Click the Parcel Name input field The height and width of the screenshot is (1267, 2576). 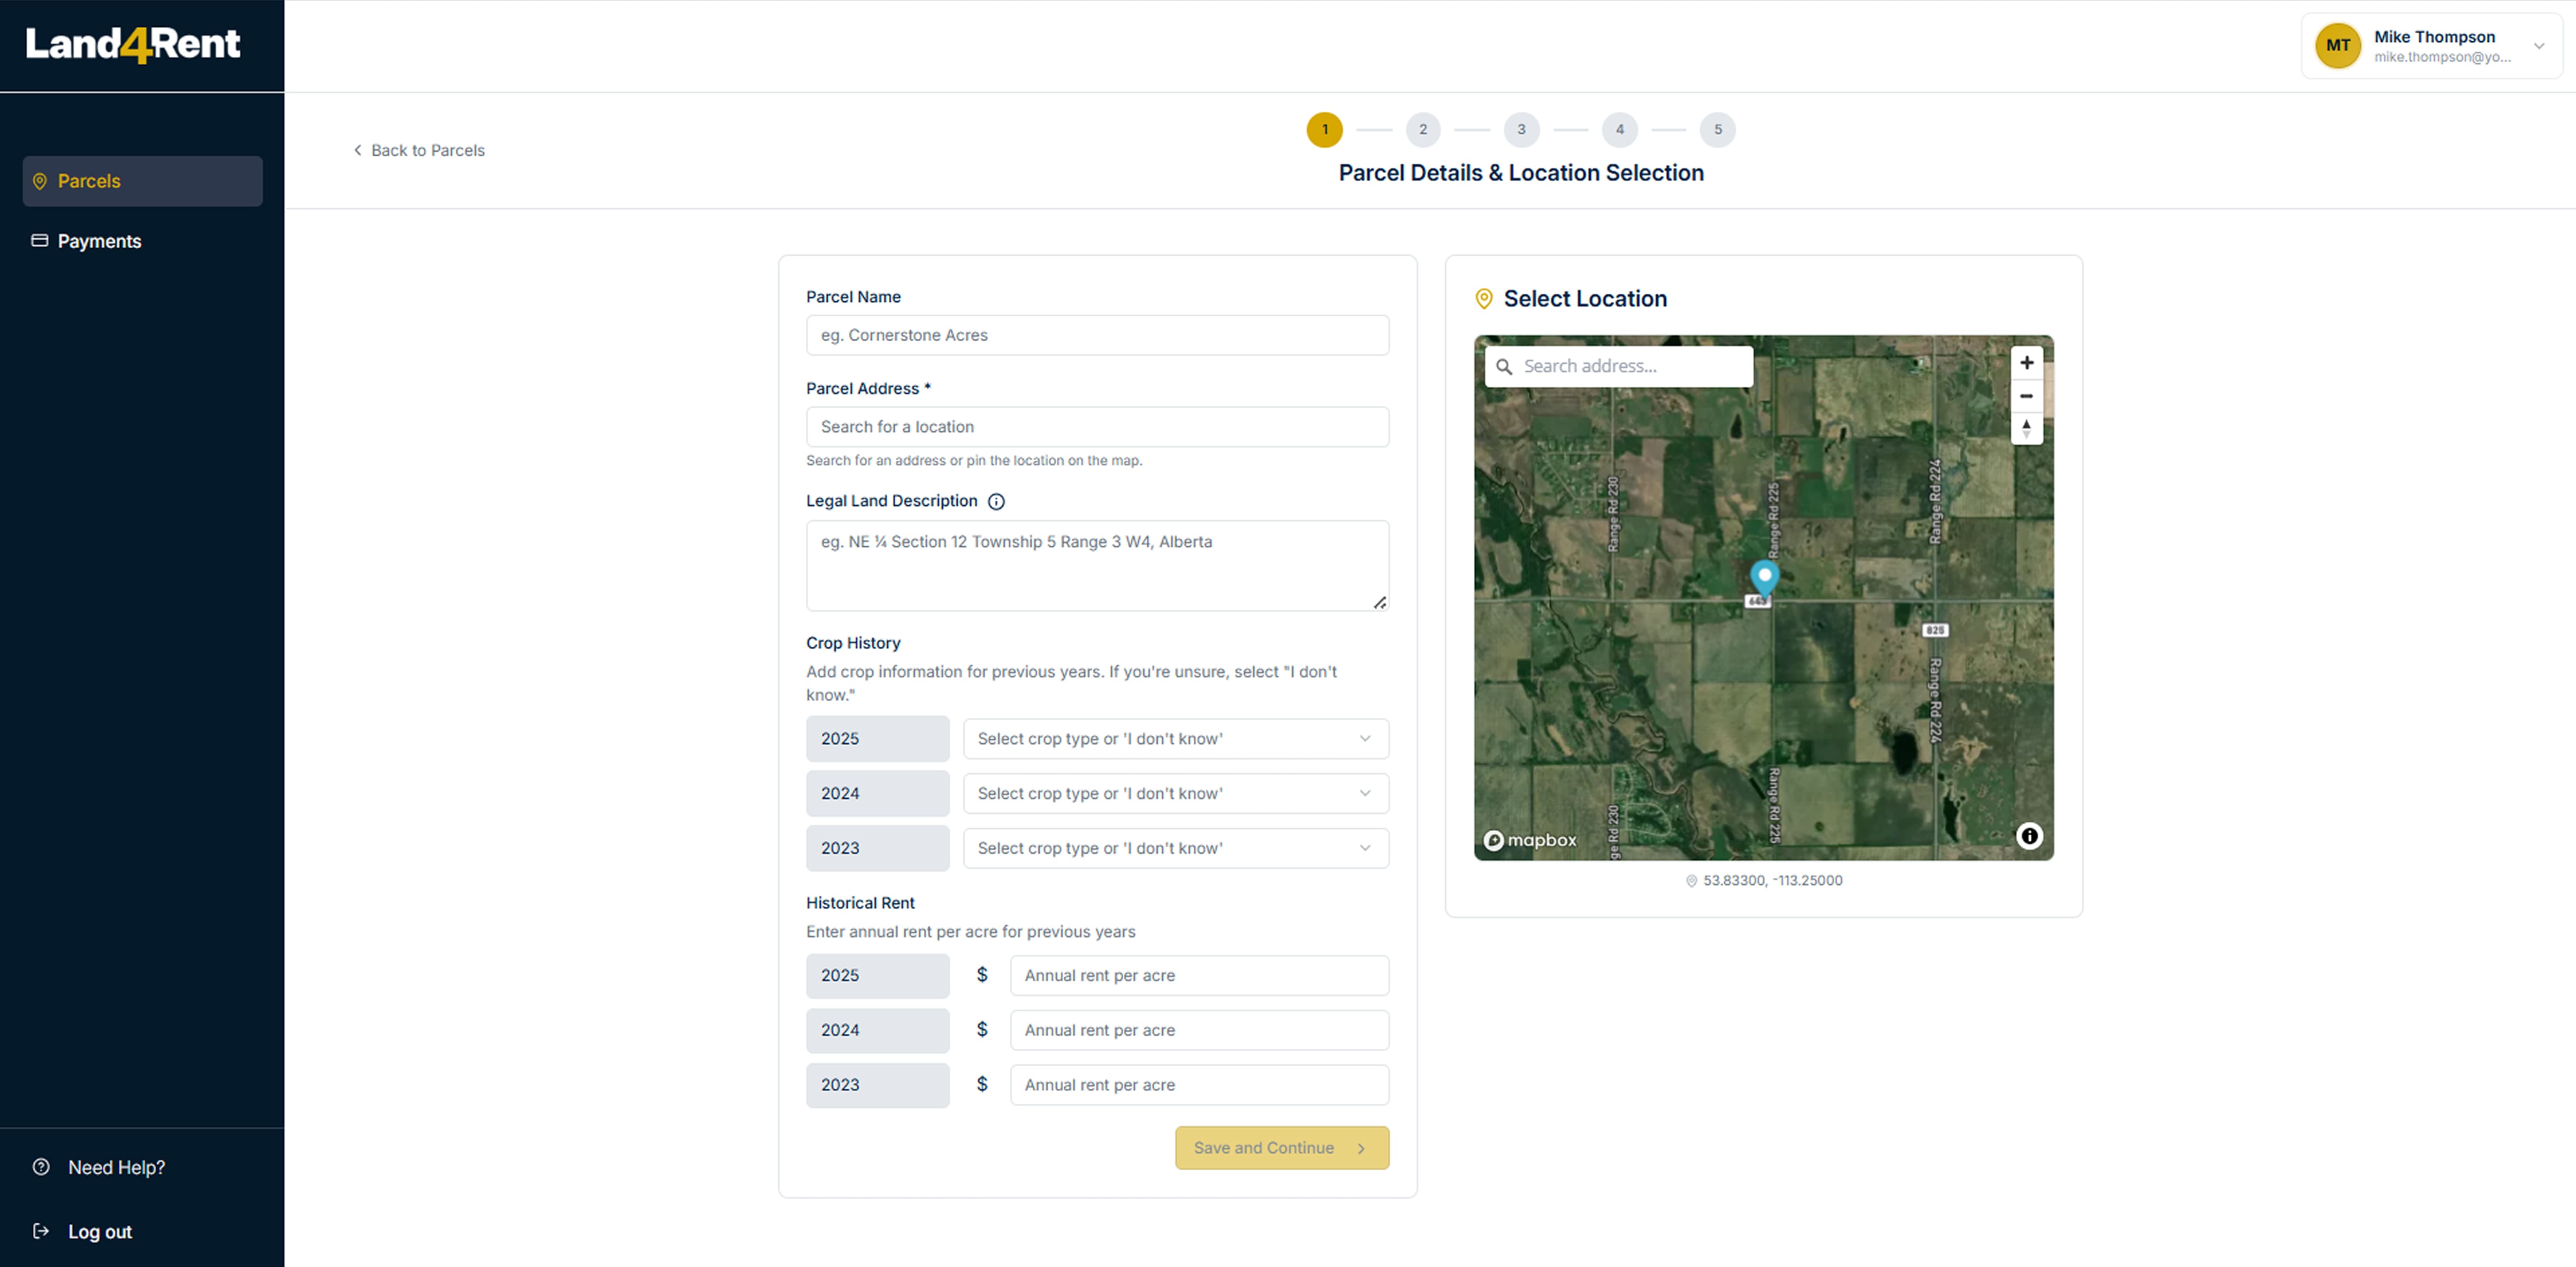[1097, 336]
